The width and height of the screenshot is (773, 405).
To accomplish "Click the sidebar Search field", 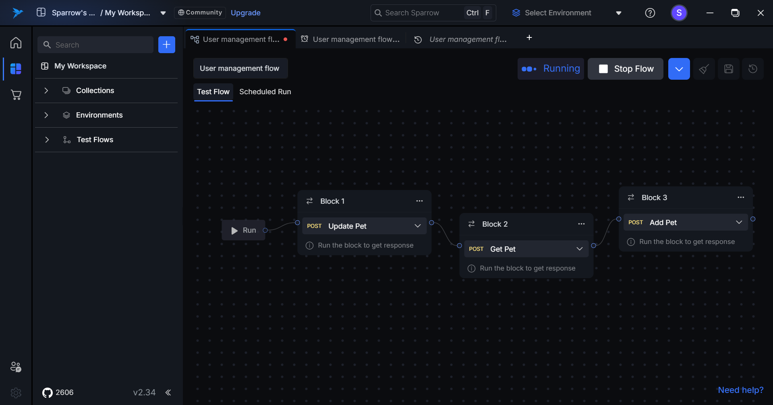I will (96, 45).
